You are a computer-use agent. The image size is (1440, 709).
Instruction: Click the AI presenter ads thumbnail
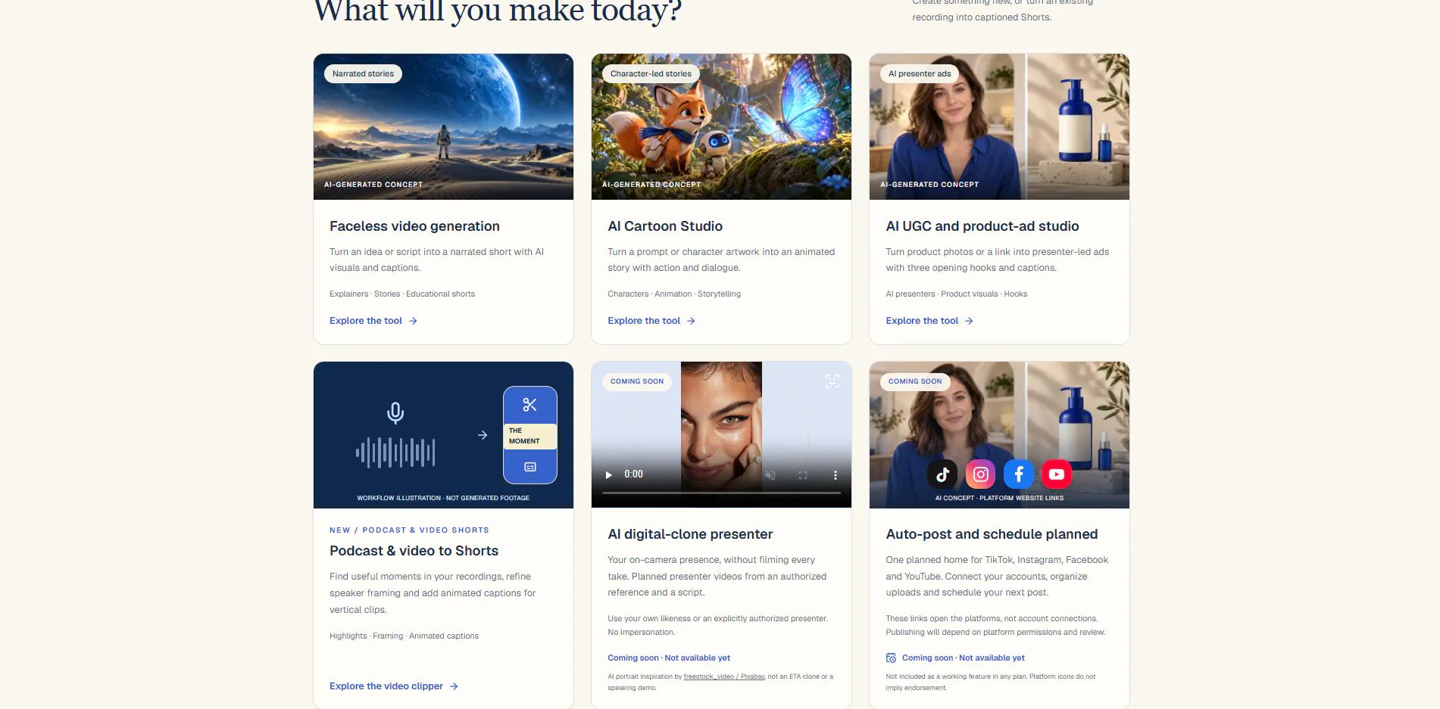(x=999, y=127)
